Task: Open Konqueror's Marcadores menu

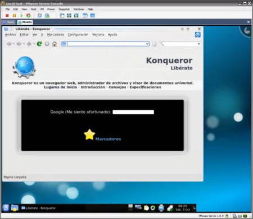Action: [56, 35]
